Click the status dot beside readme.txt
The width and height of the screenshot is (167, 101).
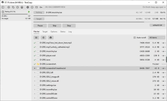point(35,68)
